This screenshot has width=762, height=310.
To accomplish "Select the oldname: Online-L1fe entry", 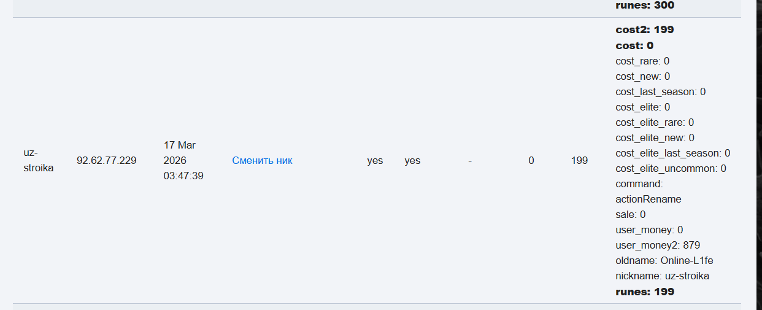I will point(664,260).
